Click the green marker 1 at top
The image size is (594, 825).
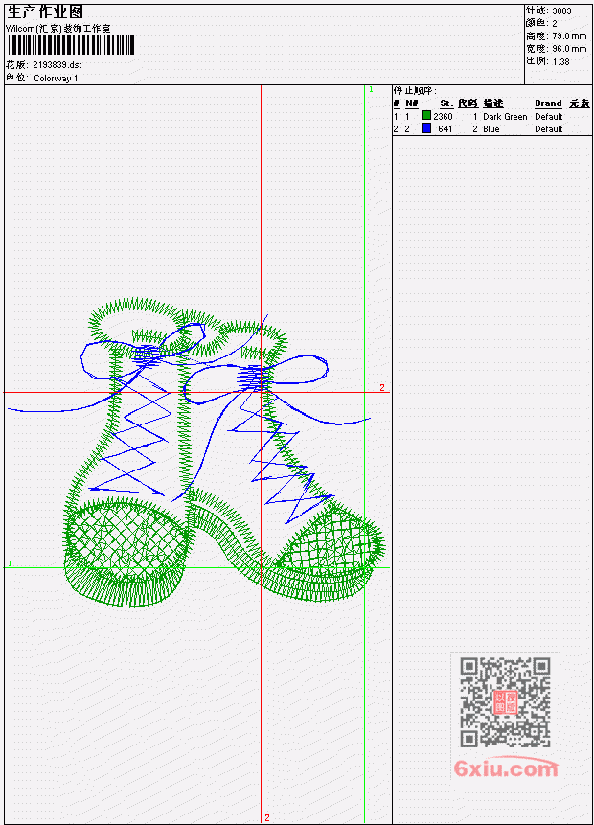[x=371, y=89]
